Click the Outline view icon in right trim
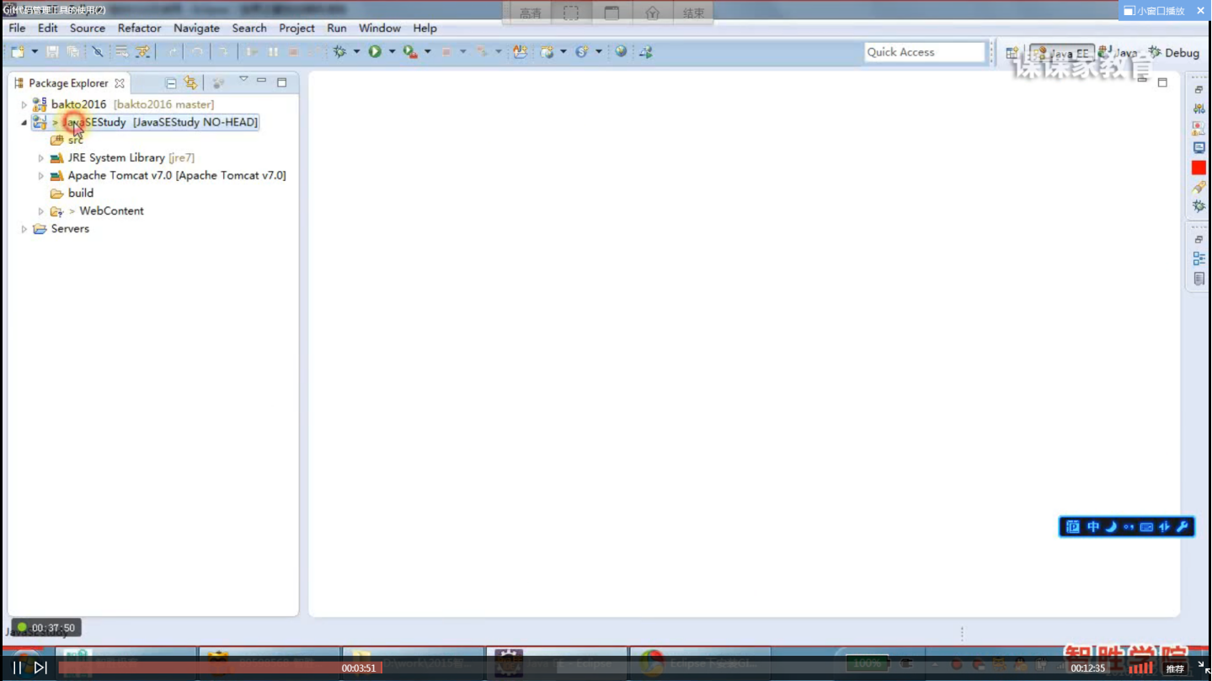1212x681 pixels. [x=1199, y=258]
